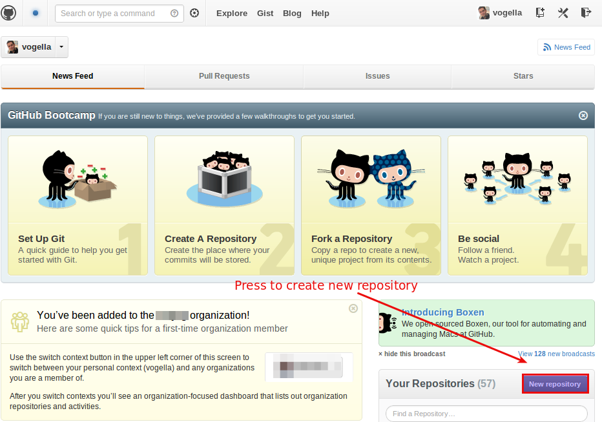The width and height of the screenshot is (602, 422).
Task: Dismiss the organization tips notice
Action: 353,308
